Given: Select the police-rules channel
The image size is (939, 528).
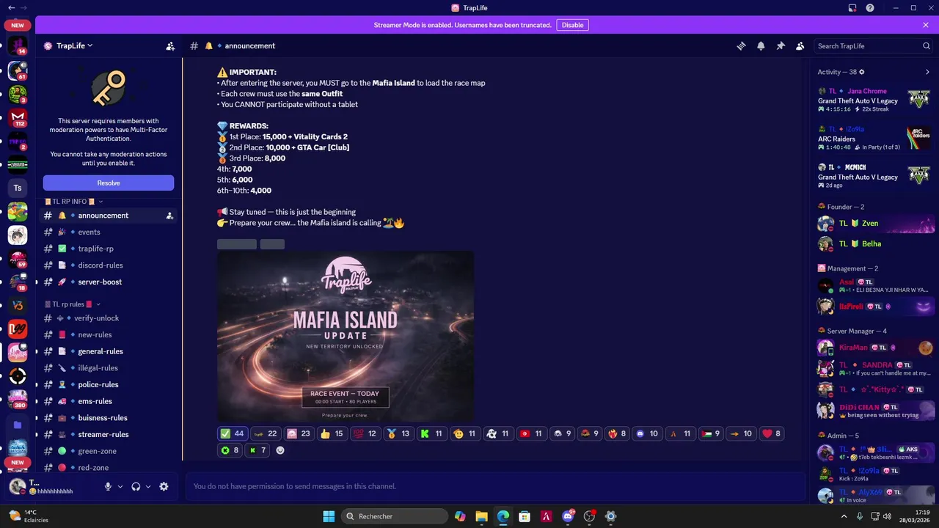Looking at the screenshot, I should pyautogui.click(x=109, y=384).
